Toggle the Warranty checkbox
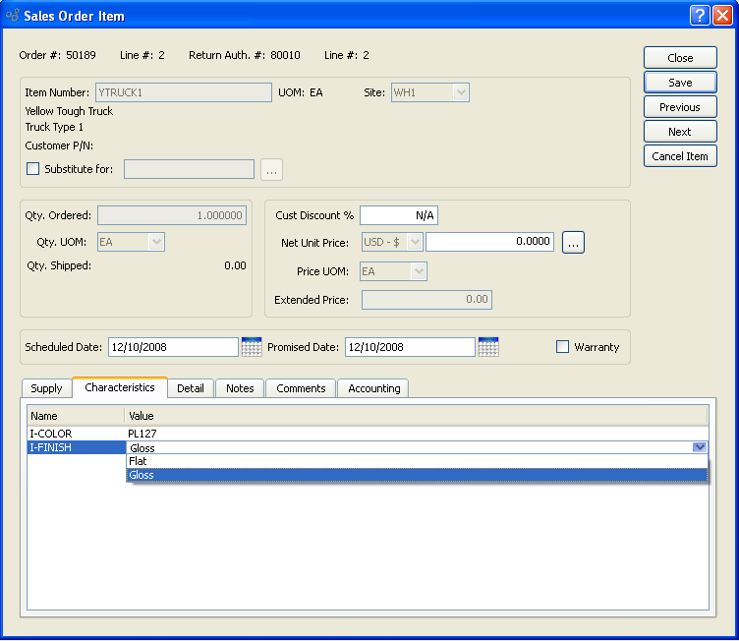739x641 pixels. 563,347
